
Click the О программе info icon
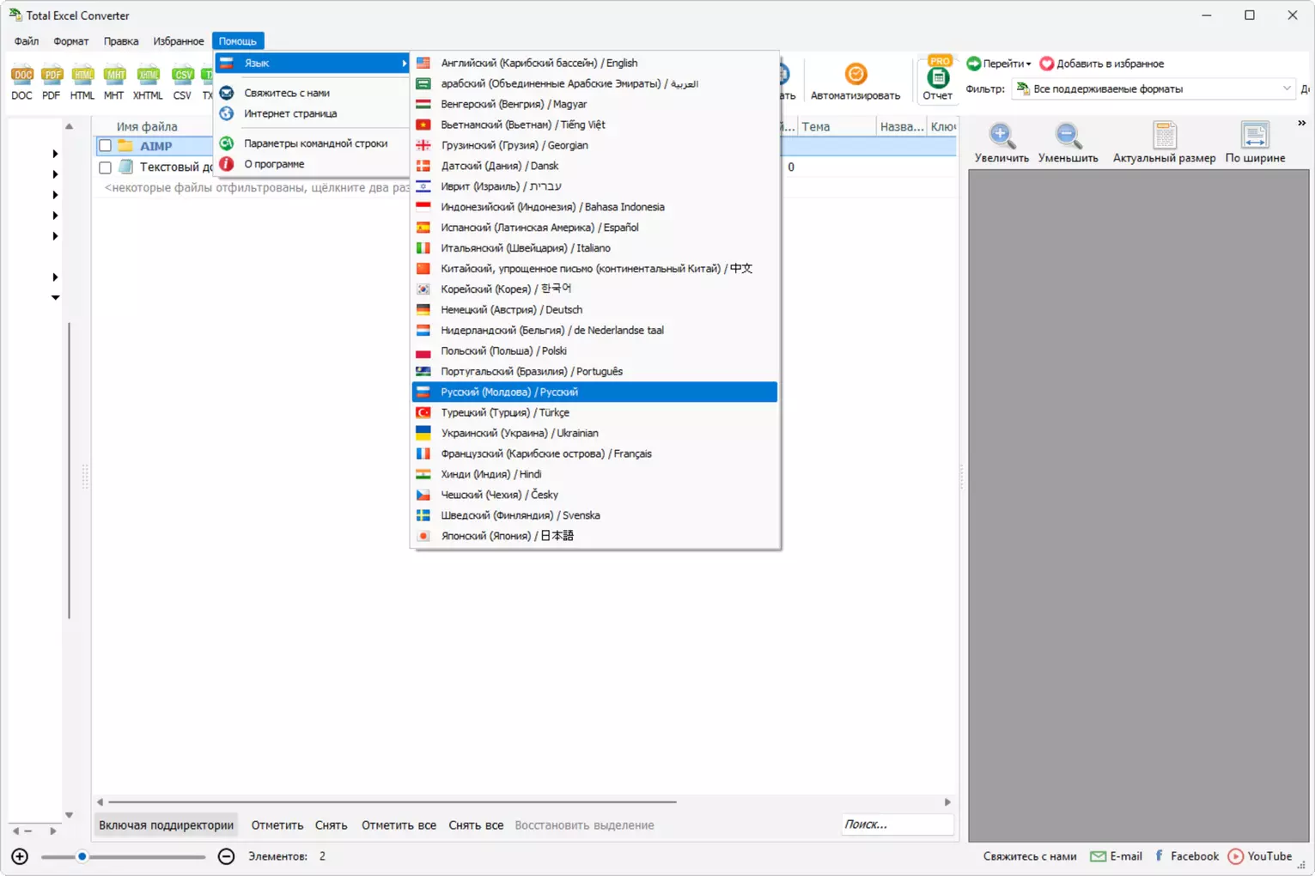tap(227, 164)
